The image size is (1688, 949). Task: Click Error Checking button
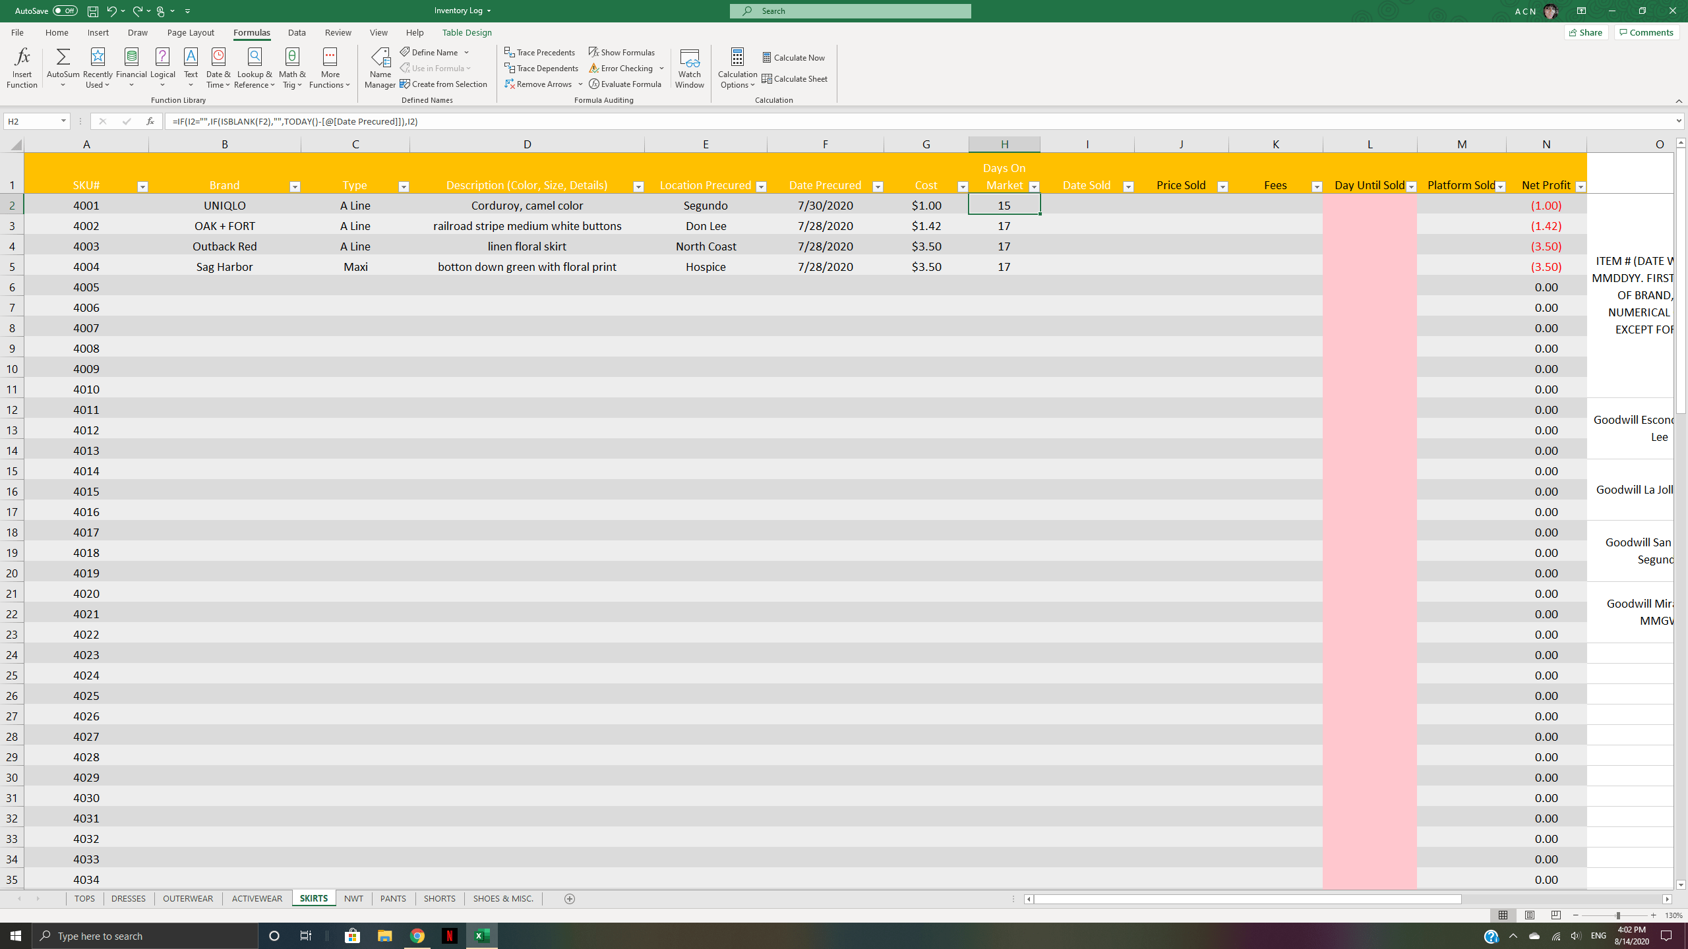point(621,68)
